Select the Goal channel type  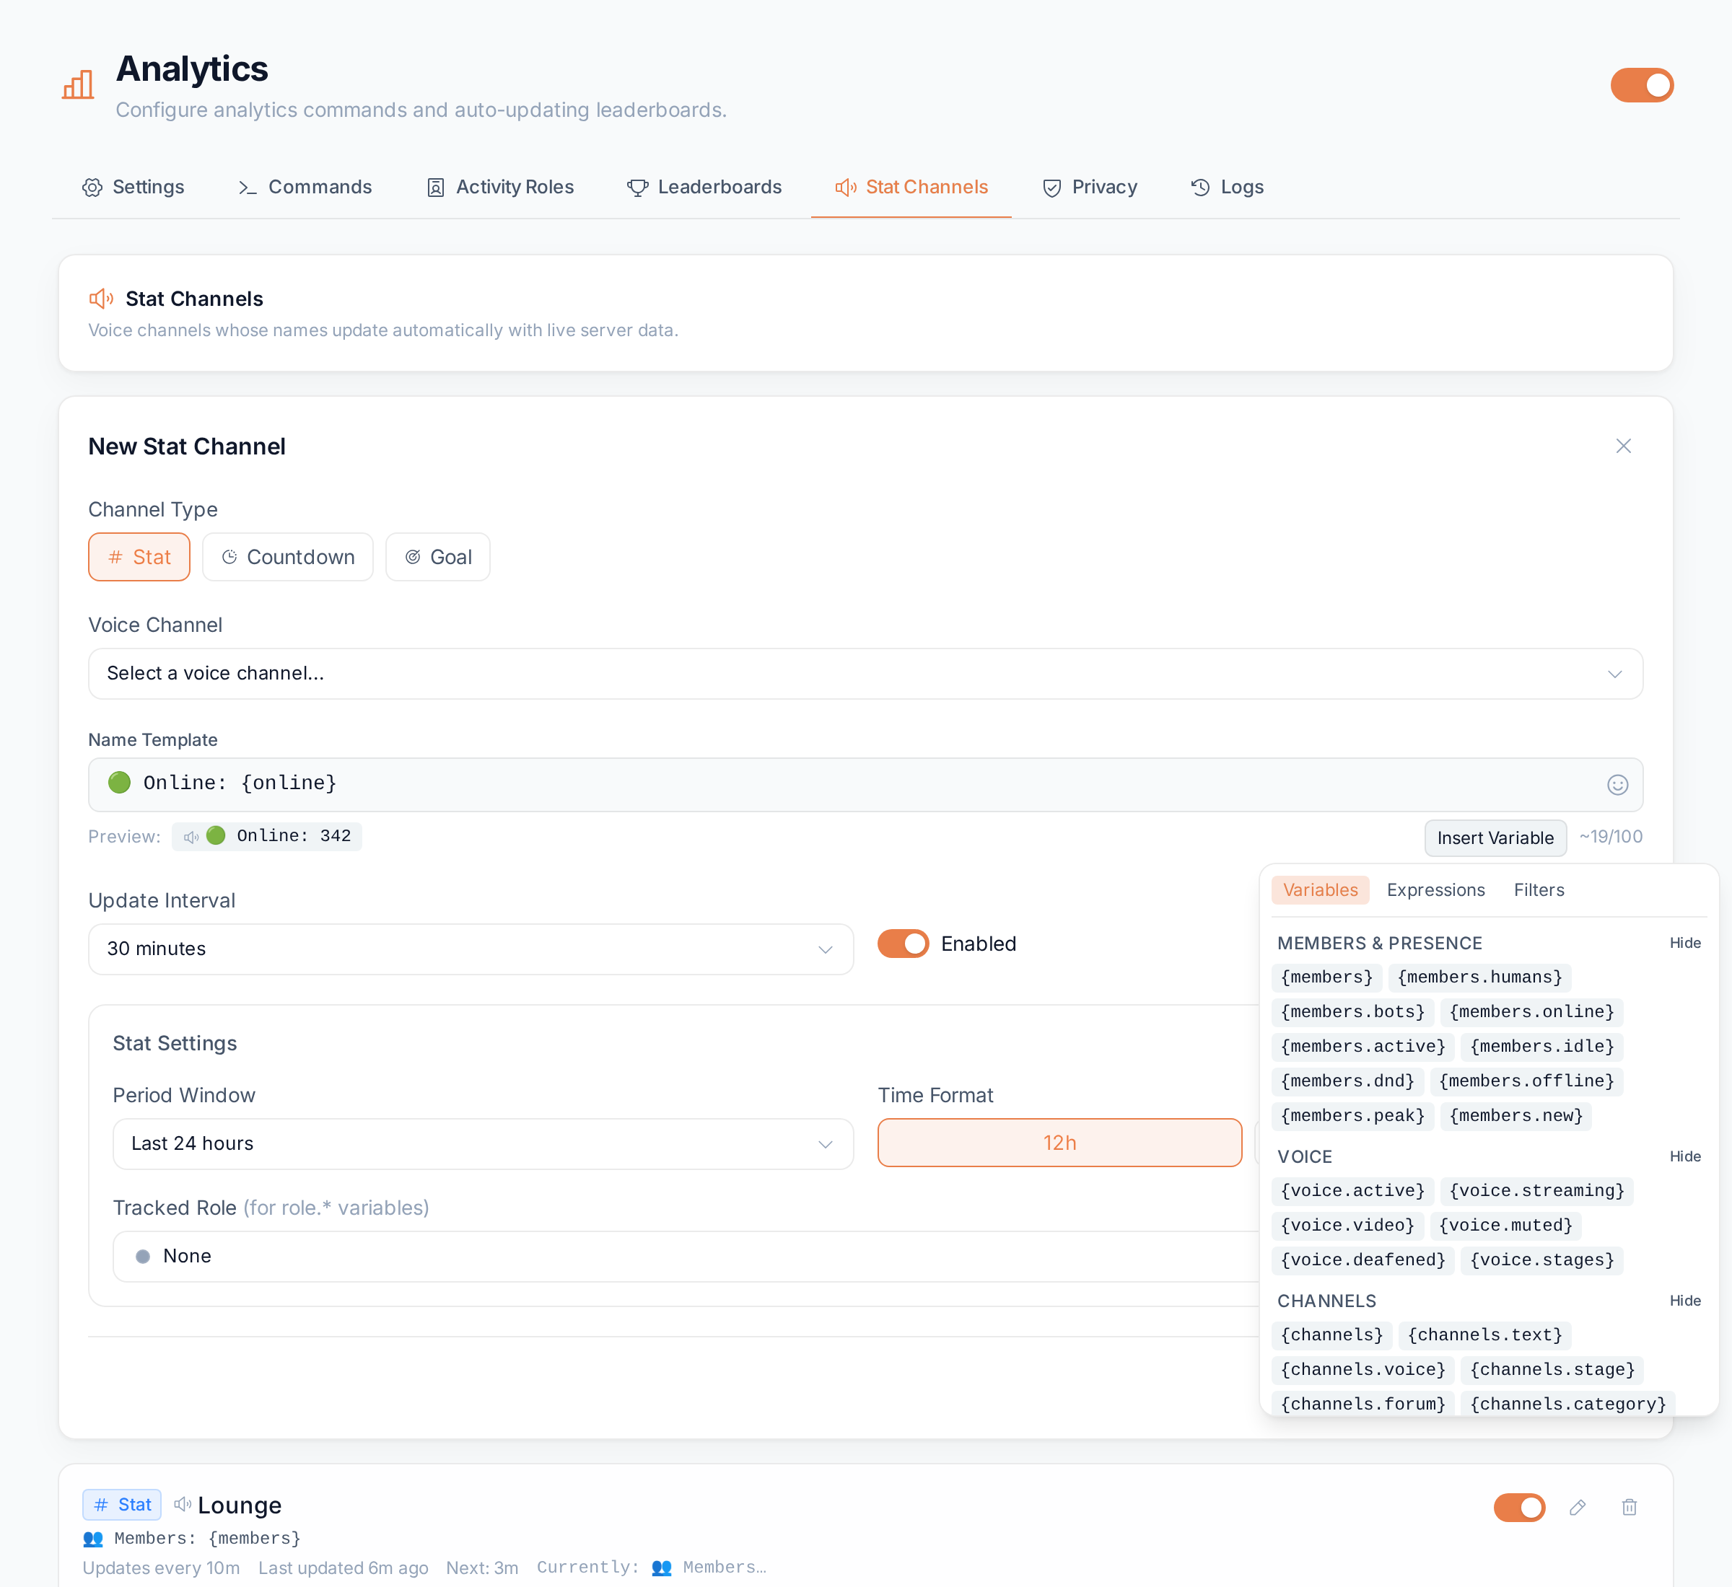click(x=438, y=558)
